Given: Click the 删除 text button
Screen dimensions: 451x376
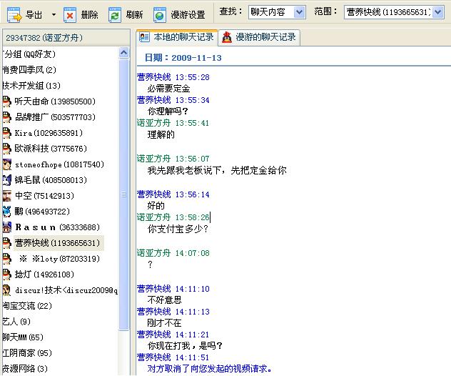Looking at the screenshot, I should [89, 15].
